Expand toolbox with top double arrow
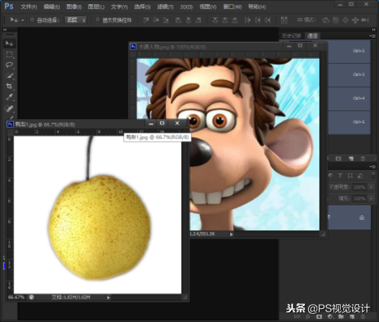This screenshot has width=379, height=322. pos(5,29)
